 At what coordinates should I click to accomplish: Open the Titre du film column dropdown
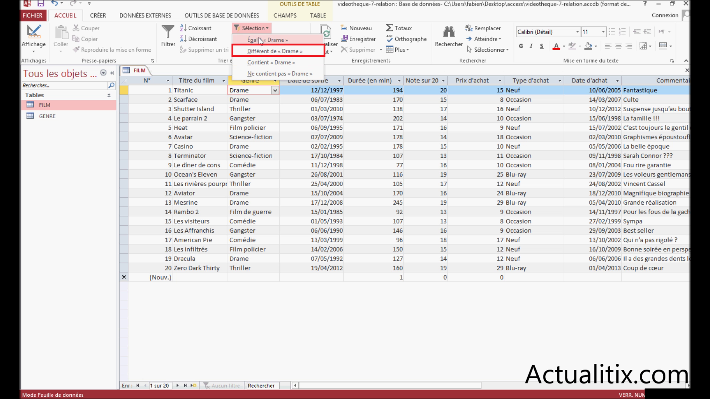coord(223,81)
